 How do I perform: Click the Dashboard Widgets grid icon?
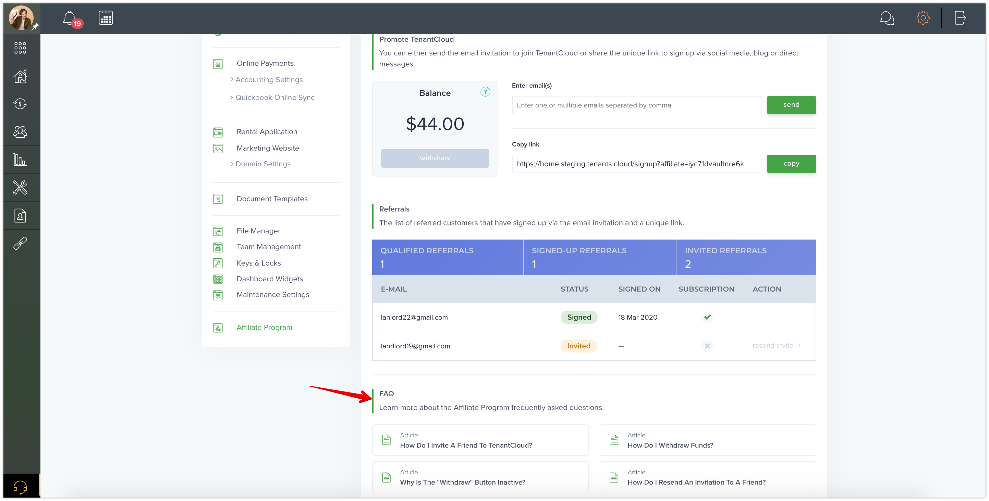218,280
